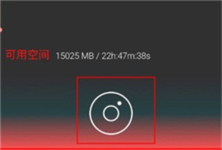Image resolution: width=222 pixels, height=150 pixels.
Task: Tap the circular record button
Action: tap(111, 113)
